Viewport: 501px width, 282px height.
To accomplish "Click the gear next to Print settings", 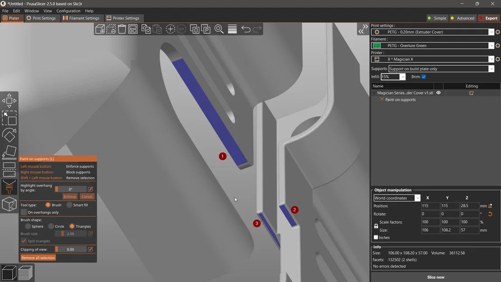I will (497, 32).
